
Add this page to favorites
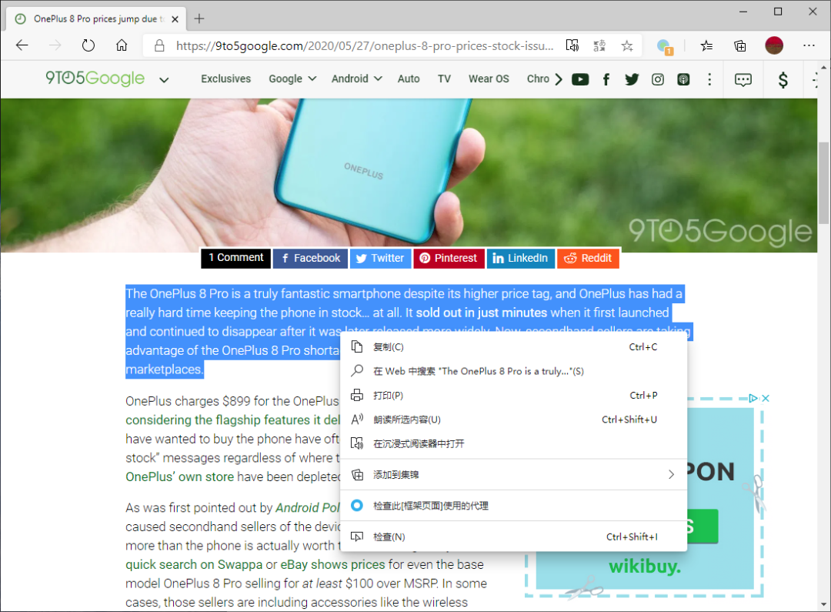click(627, 45)
